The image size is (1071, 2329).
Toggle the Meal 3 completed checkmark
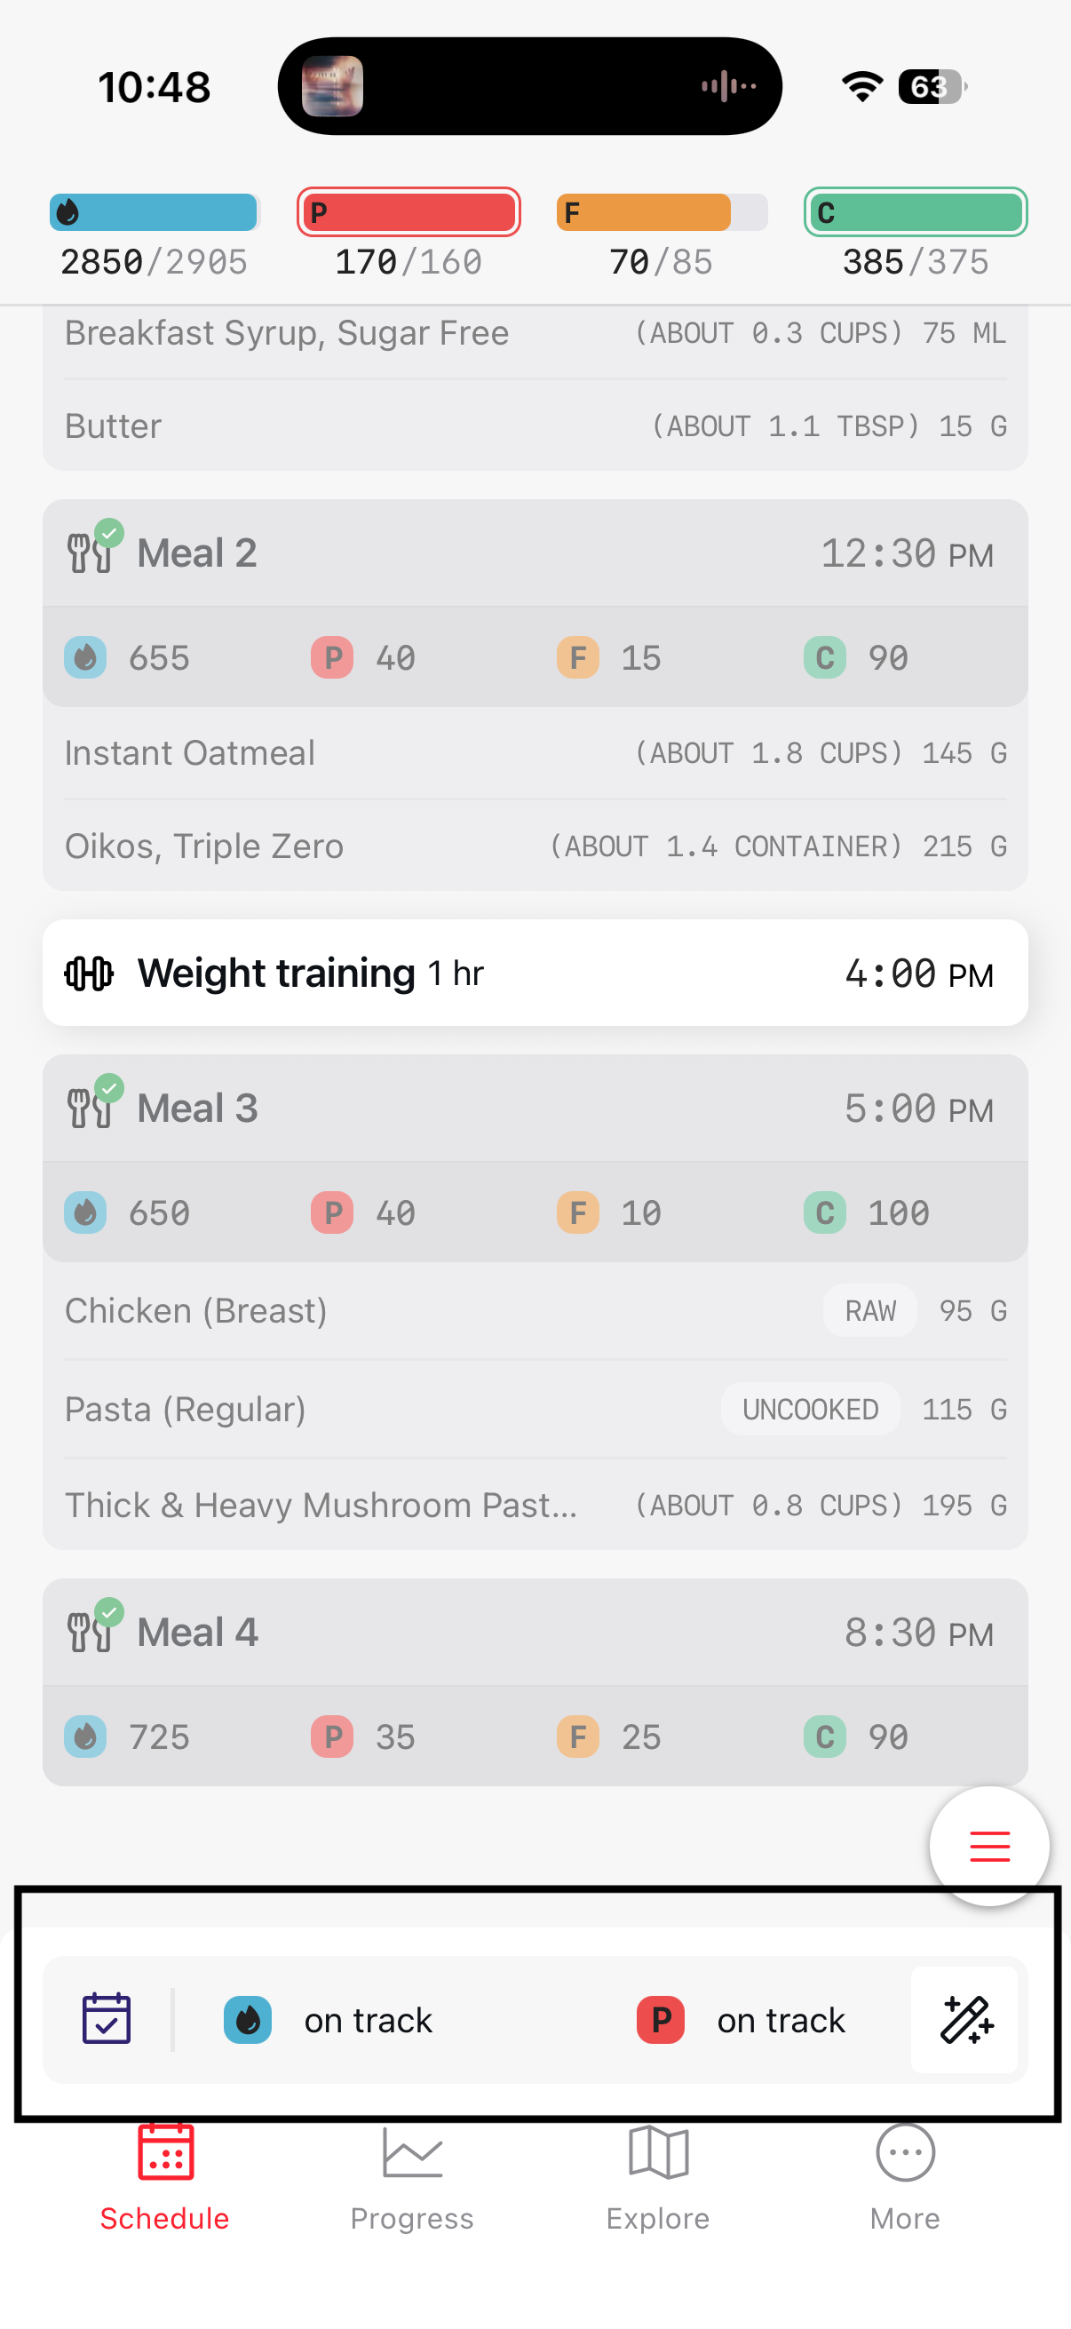click(x=109, y=1089)
